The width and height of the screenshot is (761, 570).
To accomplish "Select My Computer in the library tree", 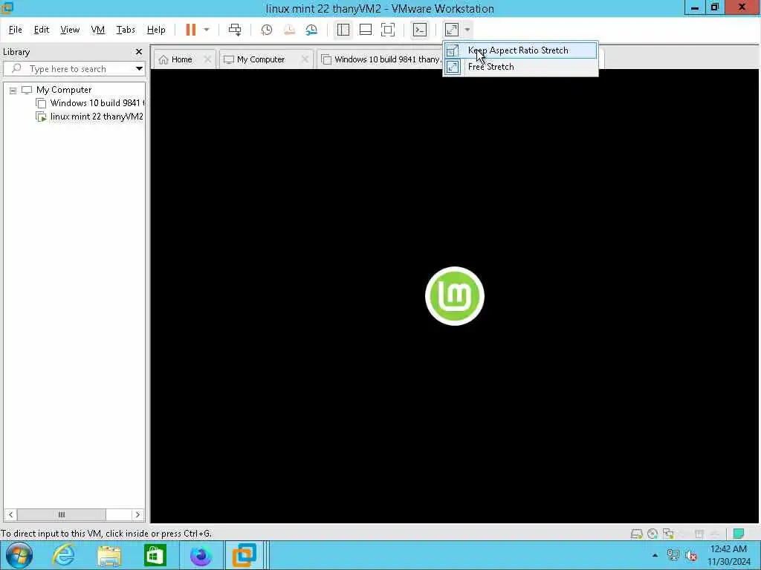I will [64, 90].
